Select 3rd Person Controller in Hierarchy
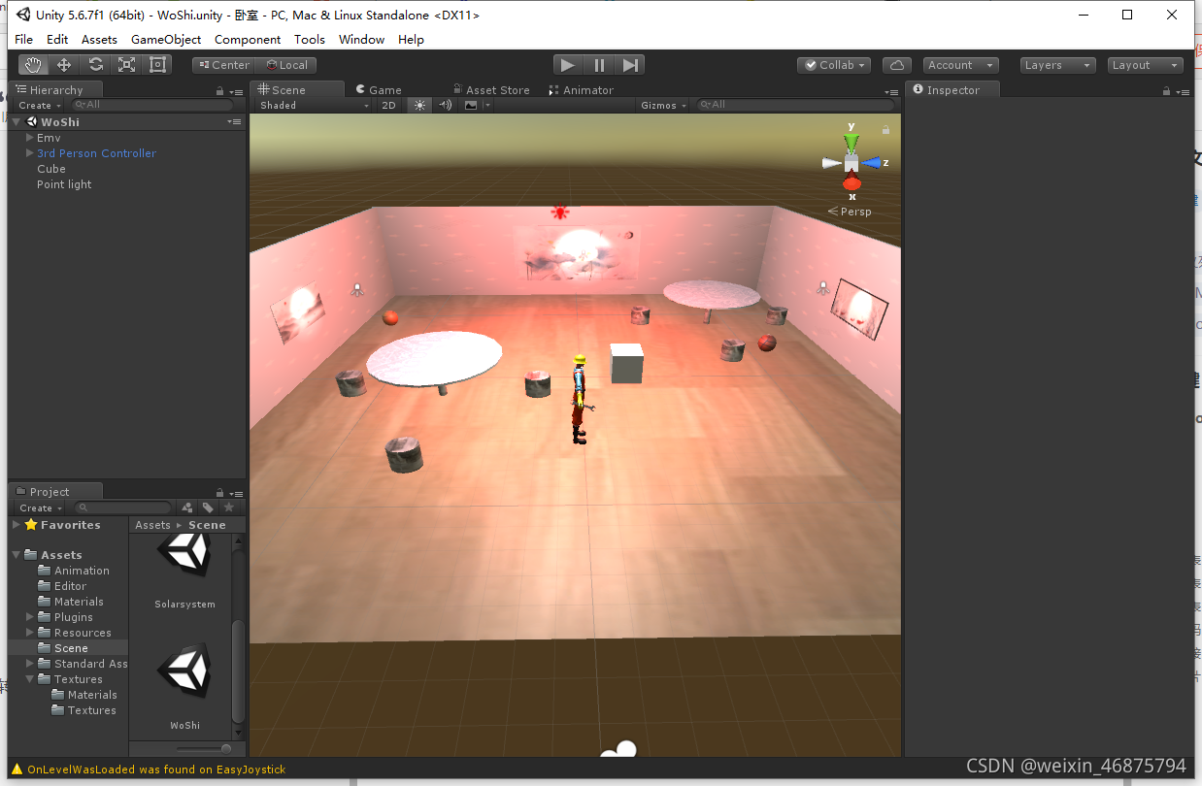 coord(96,153)
